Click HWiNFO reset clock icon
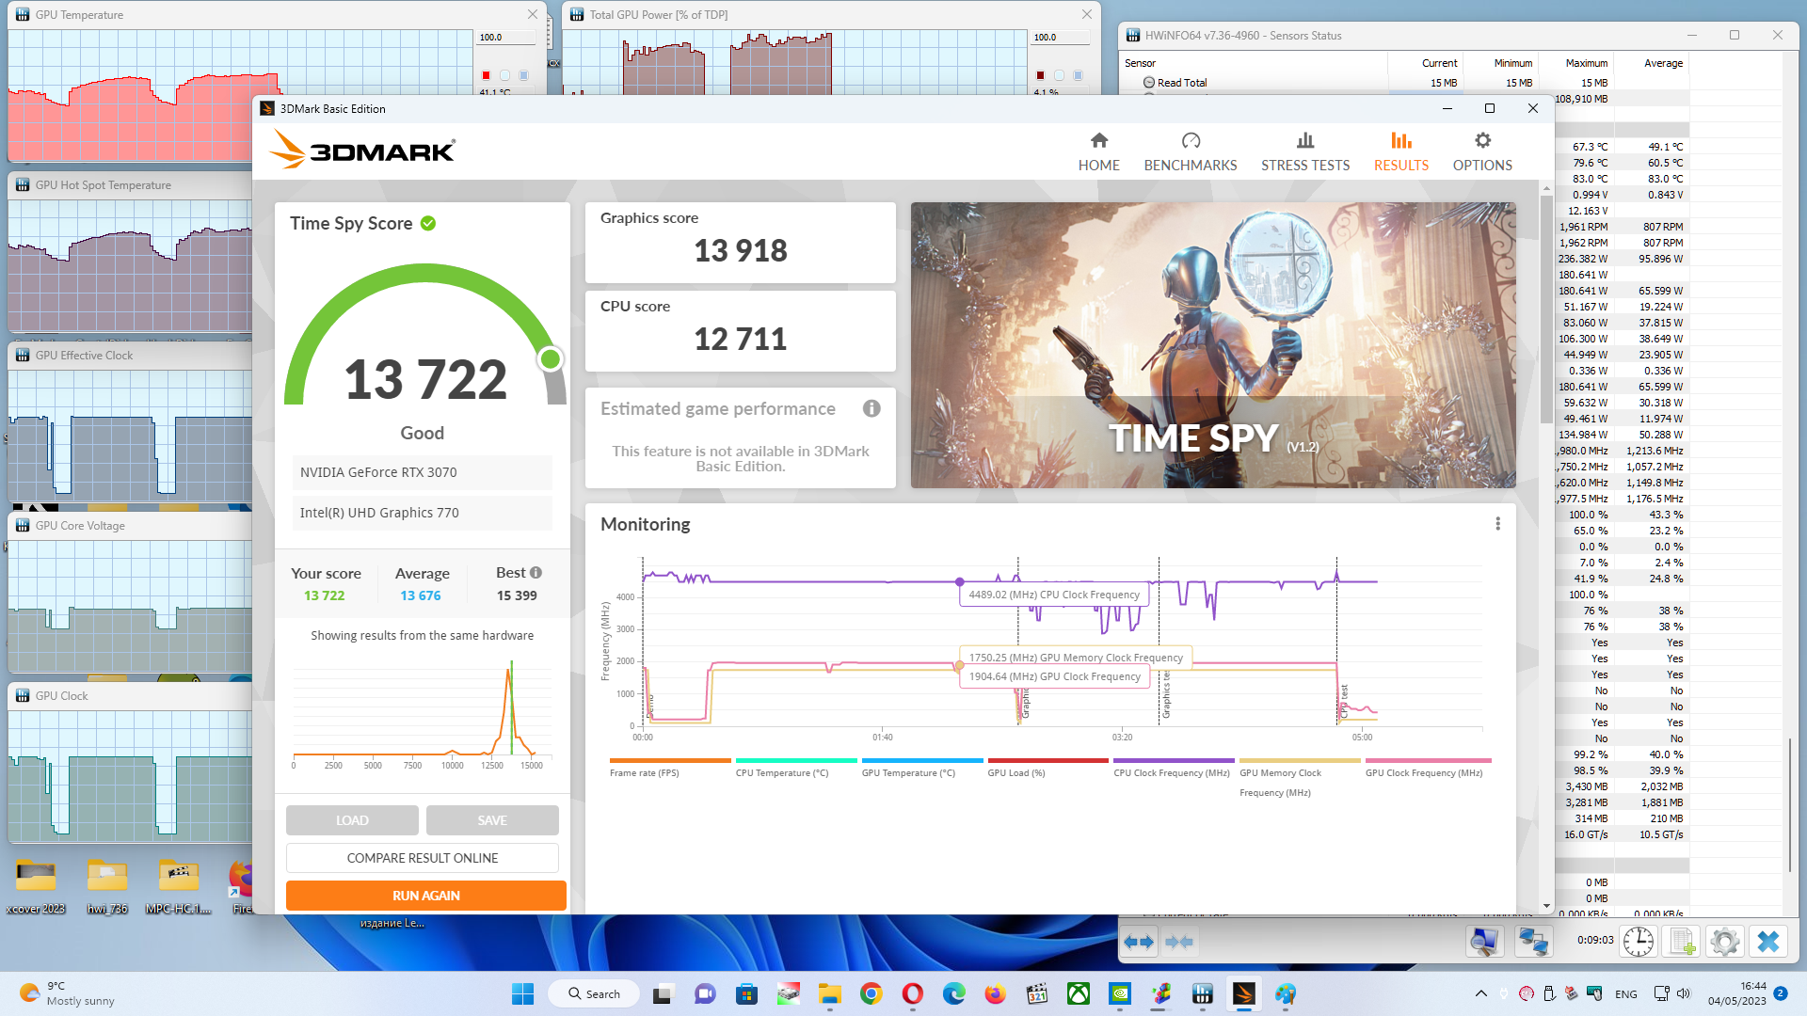 pyautogui.click(x=1638, y=941)
